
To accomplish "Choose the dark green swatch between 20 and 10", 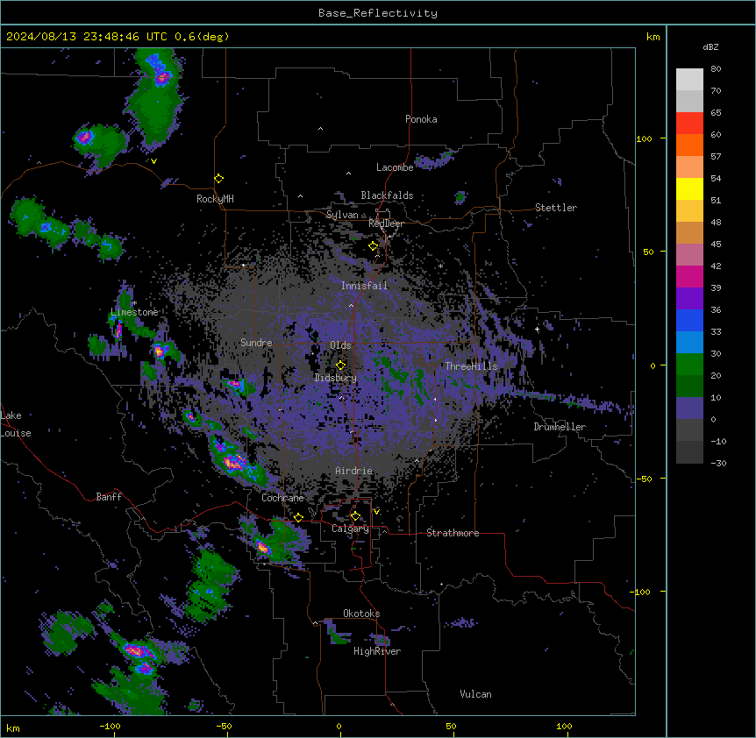I will click(x=689, y=387).
